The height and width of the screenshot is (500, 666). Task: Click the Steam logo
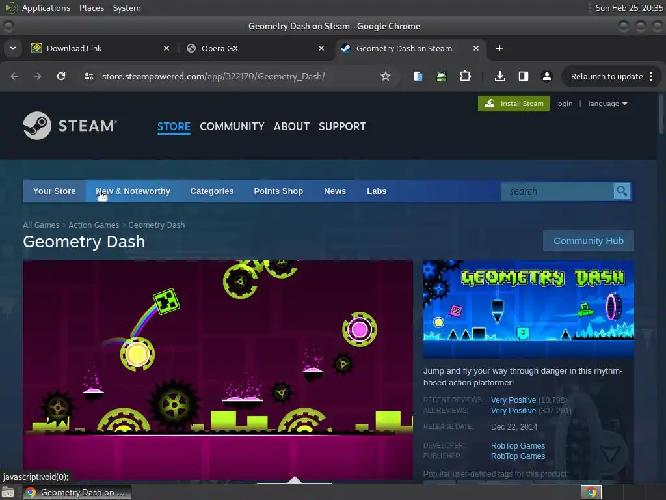coord(70,126)
